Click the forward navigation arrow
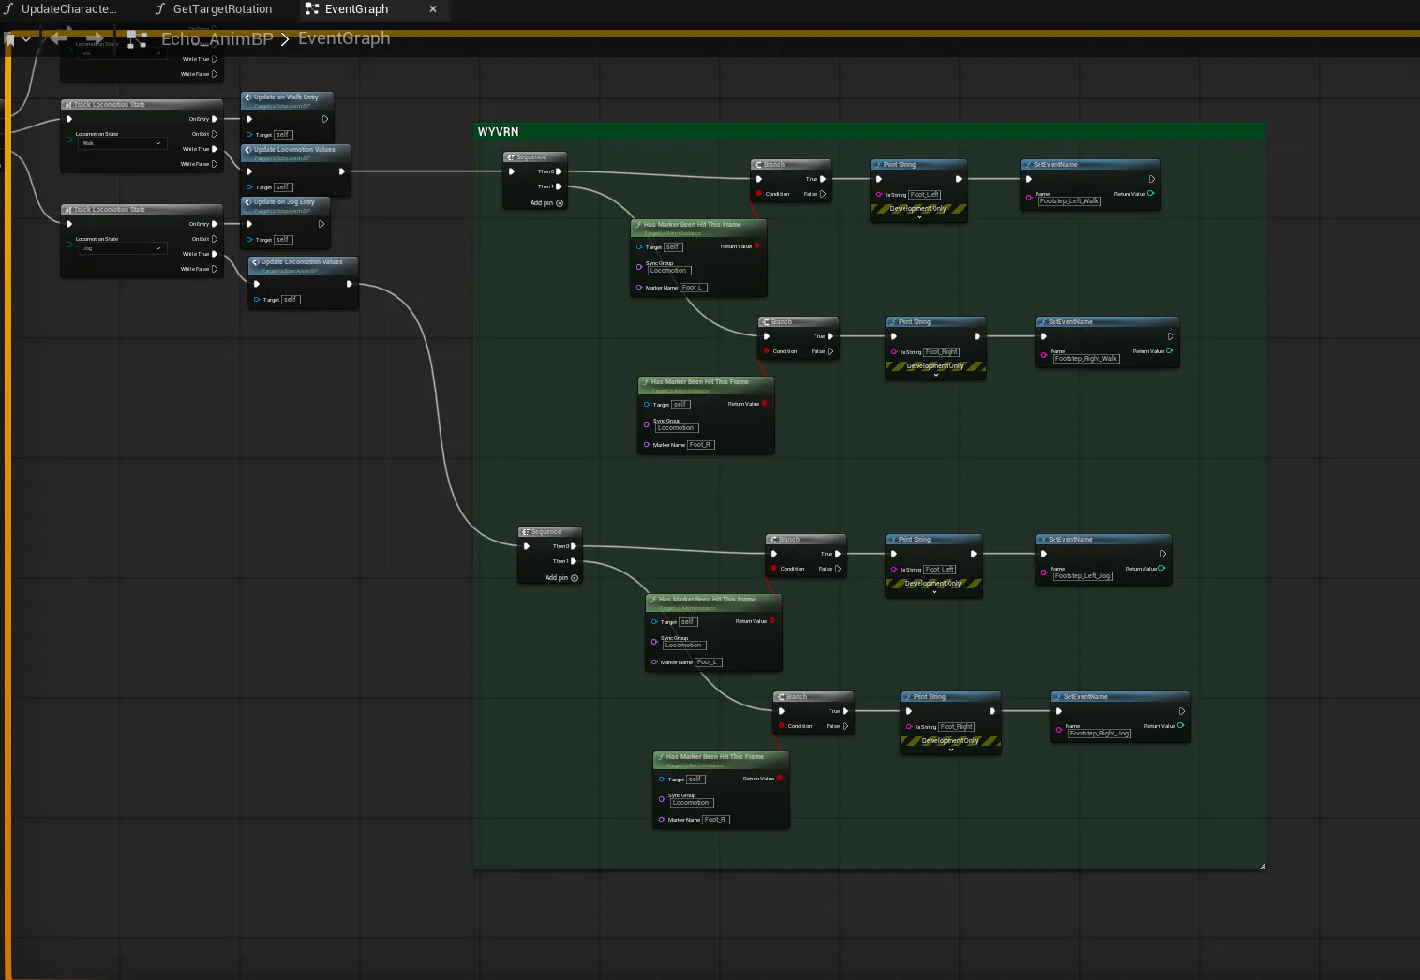 point(95,38)
